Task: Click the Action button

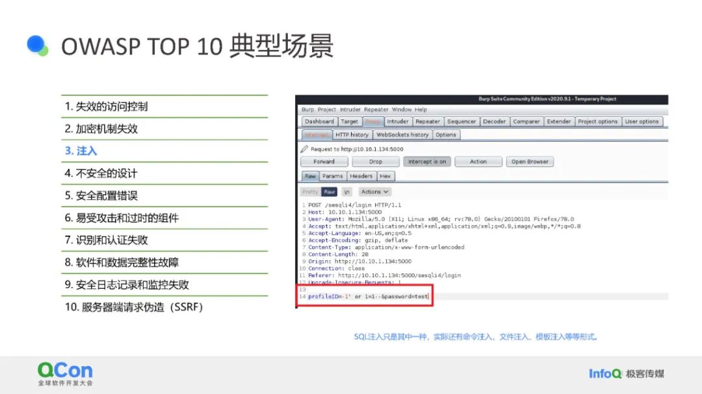Action: pos(478,162)
